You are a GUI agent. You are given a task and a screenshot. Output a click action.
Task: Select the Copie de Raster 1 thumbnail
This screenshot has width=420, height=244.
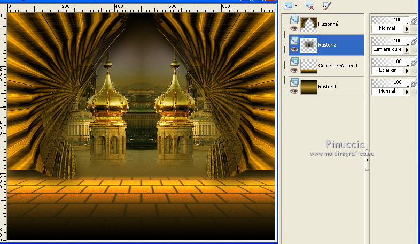[308, 66]
